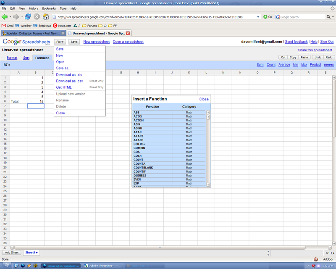
Task: Open the browser Tools menu
Action: click(63, 8)
